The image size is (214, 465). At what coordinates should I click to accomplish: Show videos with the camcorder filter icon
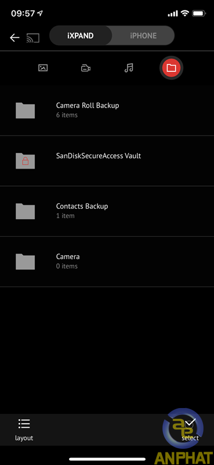pyautogui.click(x=86, y=68)
